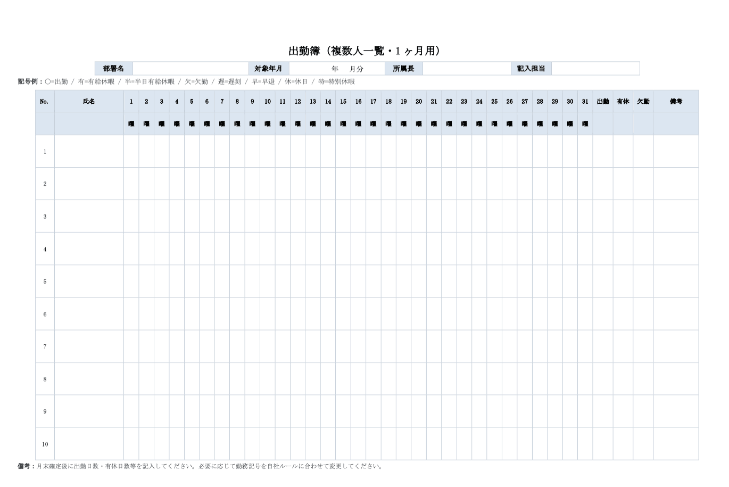The width and height of the screenshot is (729, 487).
Task: Select the day 31 column header
Action: click(584, 101)
